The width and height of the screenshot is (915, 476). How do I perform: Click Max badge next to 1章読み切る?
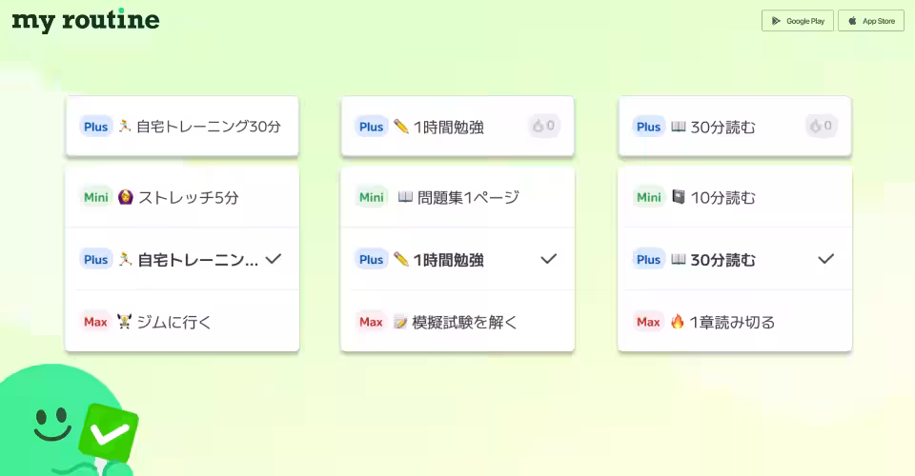(x=648, y=322)
